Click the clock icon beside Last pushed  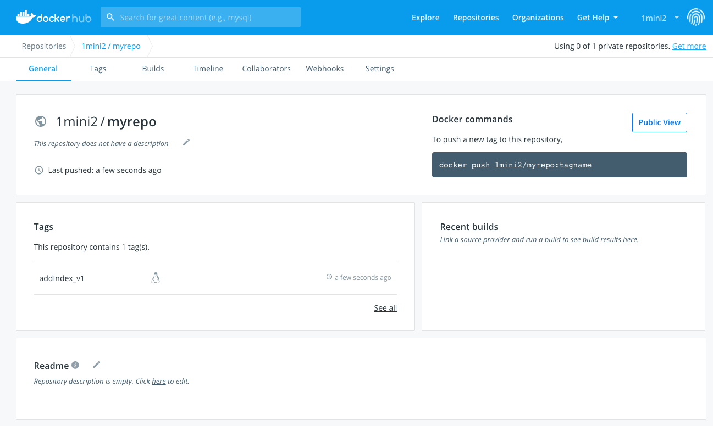39,170
